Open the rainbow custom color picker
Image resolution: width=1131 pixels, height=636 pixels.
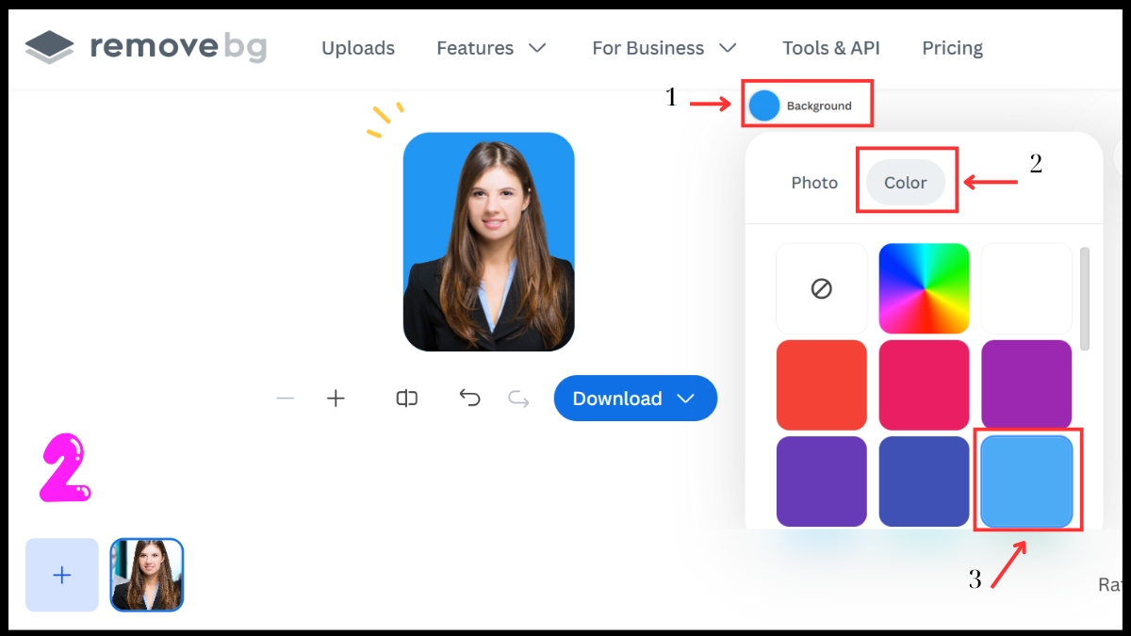[924, 288]
